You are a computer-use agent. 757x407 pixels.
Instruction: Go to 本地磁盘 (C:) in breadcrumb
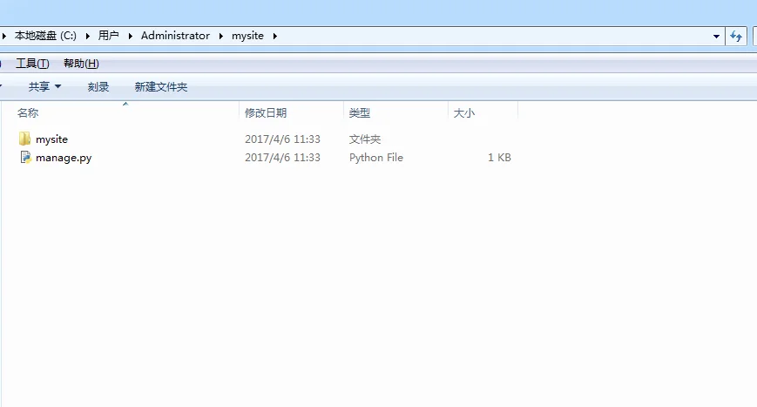(x=45, y=36)
